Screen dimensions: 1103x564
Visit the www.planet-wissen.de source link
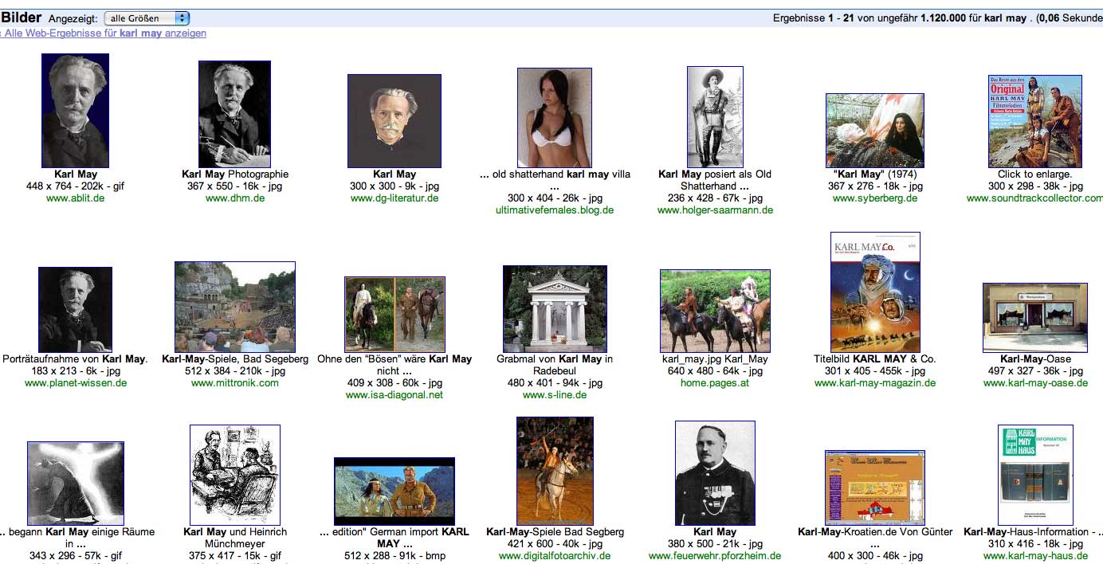pos(76,383)
